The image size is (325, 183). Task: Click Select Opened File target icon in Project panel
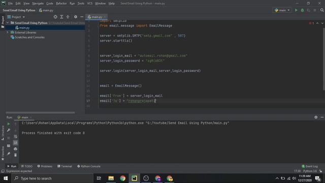pos(55,17)
